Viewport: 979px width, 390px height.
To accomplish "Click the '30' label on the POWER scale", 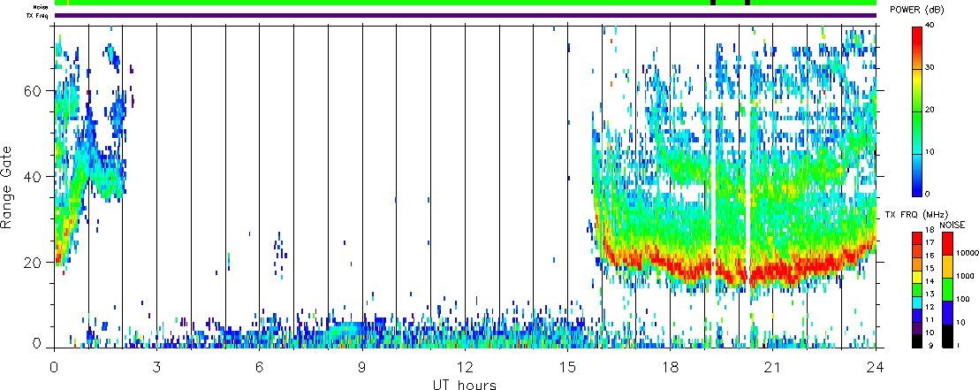I will [928, 68].
